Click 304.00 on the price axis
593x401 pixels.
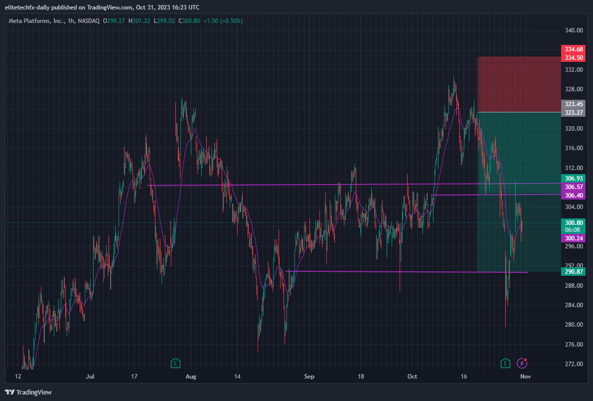pos(574,207)
